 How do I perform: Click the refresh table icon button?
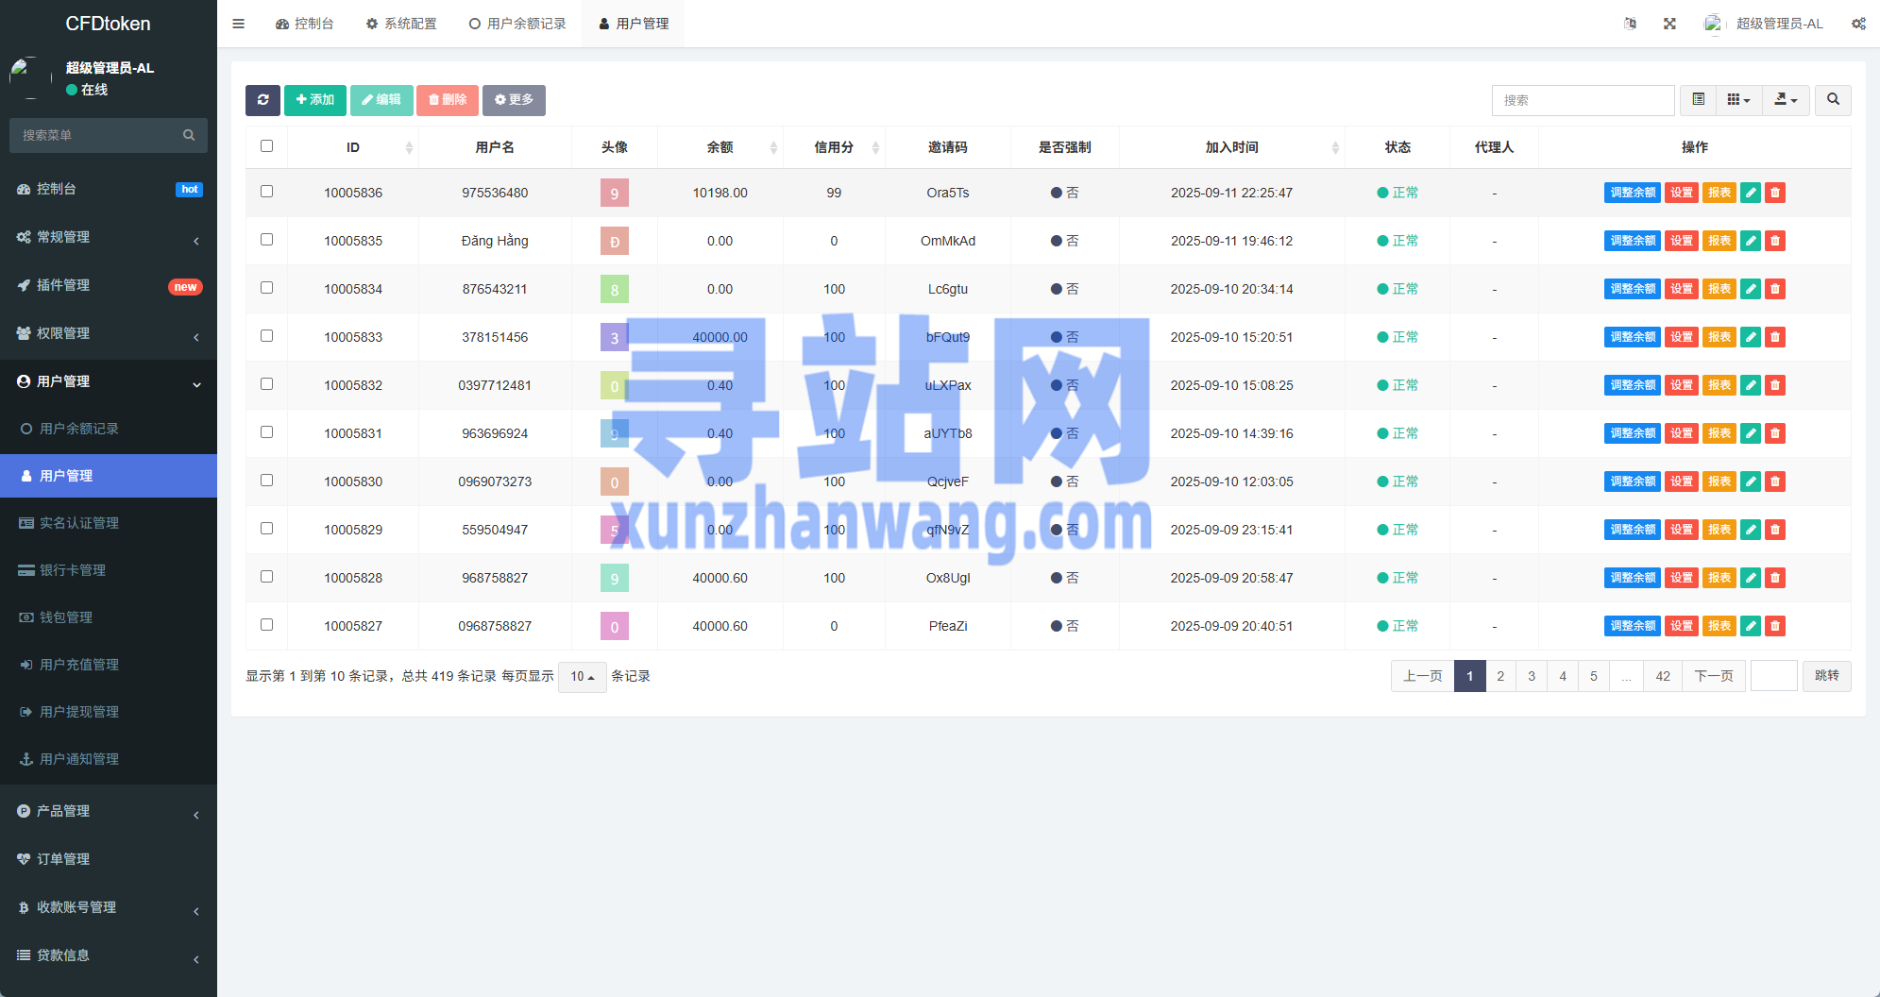[x=263, y=100]
